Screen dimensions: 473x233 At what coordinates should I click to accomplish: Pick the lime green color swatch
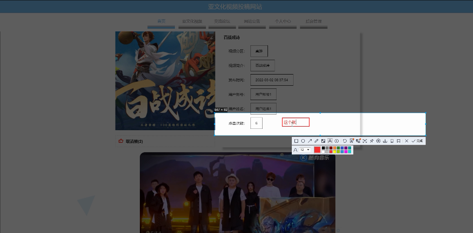click(339, 152)
